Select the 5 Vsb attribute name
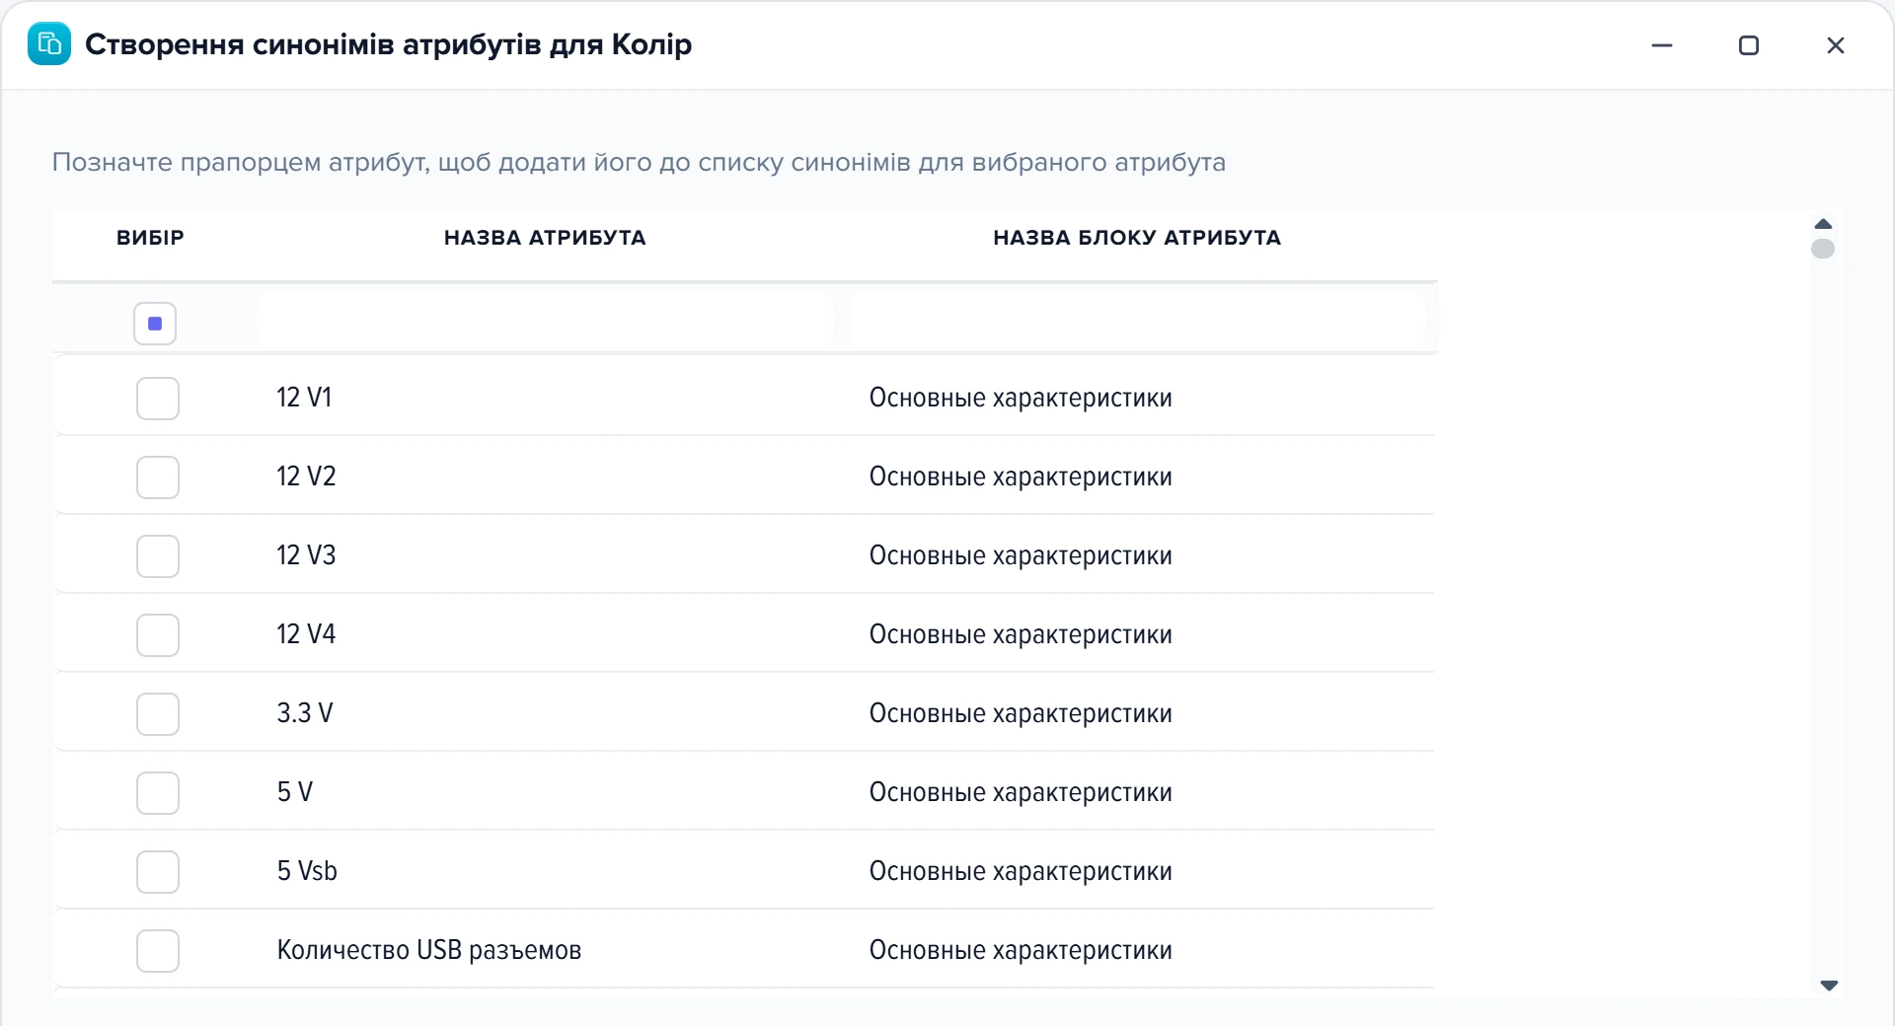Screen dimensions: 1895x1026 307,871
